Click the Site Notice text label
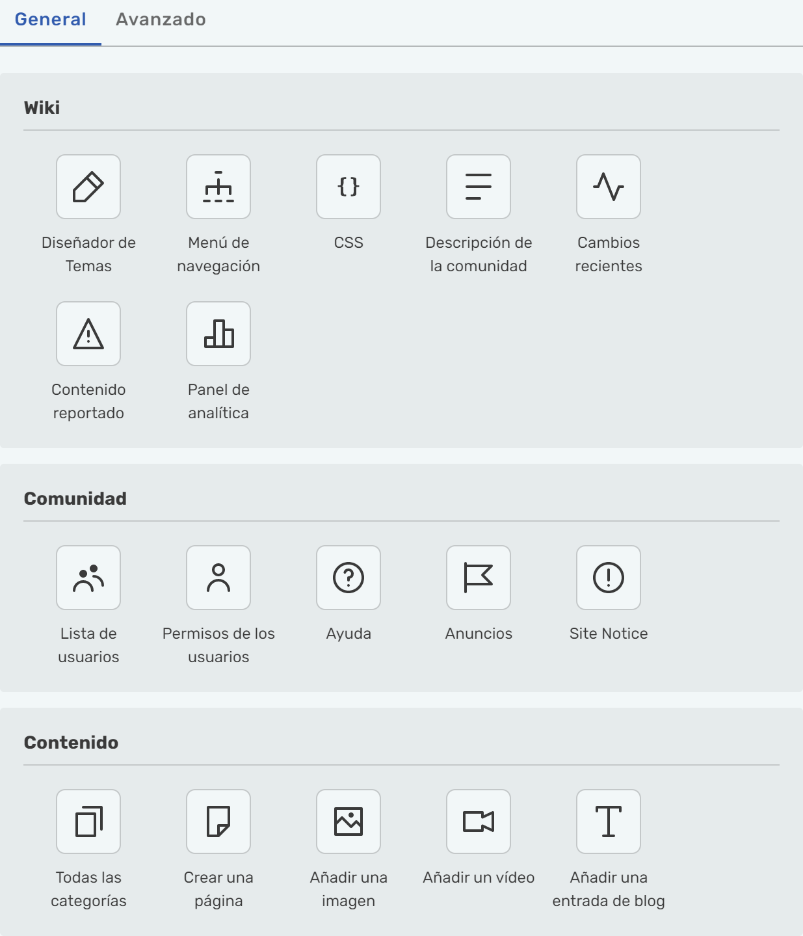The height and width of the screenshot is (936, 803). coord(609,634)
